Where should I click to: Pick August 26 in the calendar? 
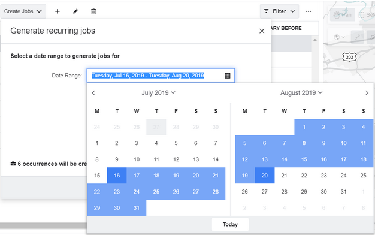[x=244, y=192]
